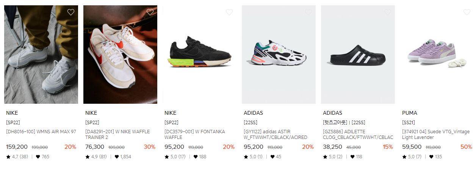Screen dimensions: 476x170
Task: View the colorful adidas ASTIR shoe thumbnail
Action: [279, 55]
